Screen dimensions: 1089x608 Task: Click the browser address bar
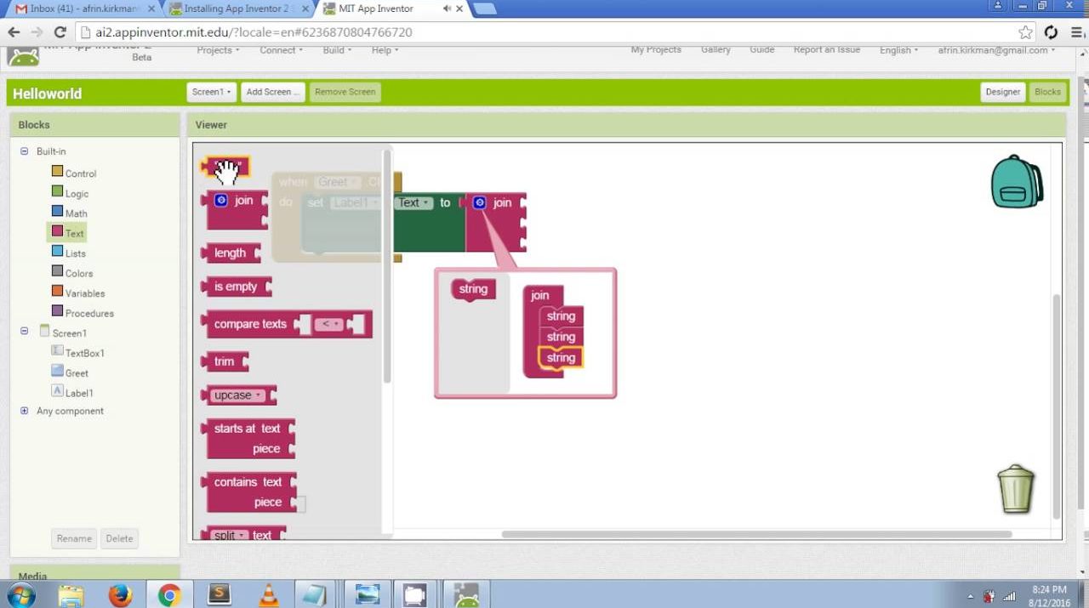544,32
